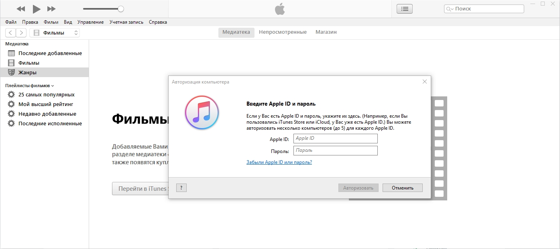Viewport: 560px width, 249px height.
Task: Open the Забыли Apple ID или пароль link
Action: point(279,162)
